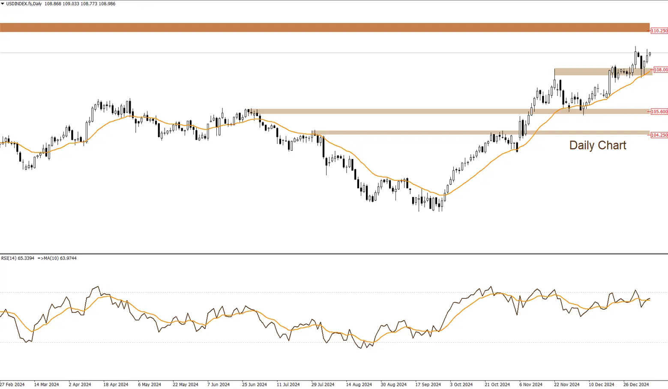This screenshot has height=389, width=668.
Task: Select the 110.250 price level label
Action: (x=659, y=31)
